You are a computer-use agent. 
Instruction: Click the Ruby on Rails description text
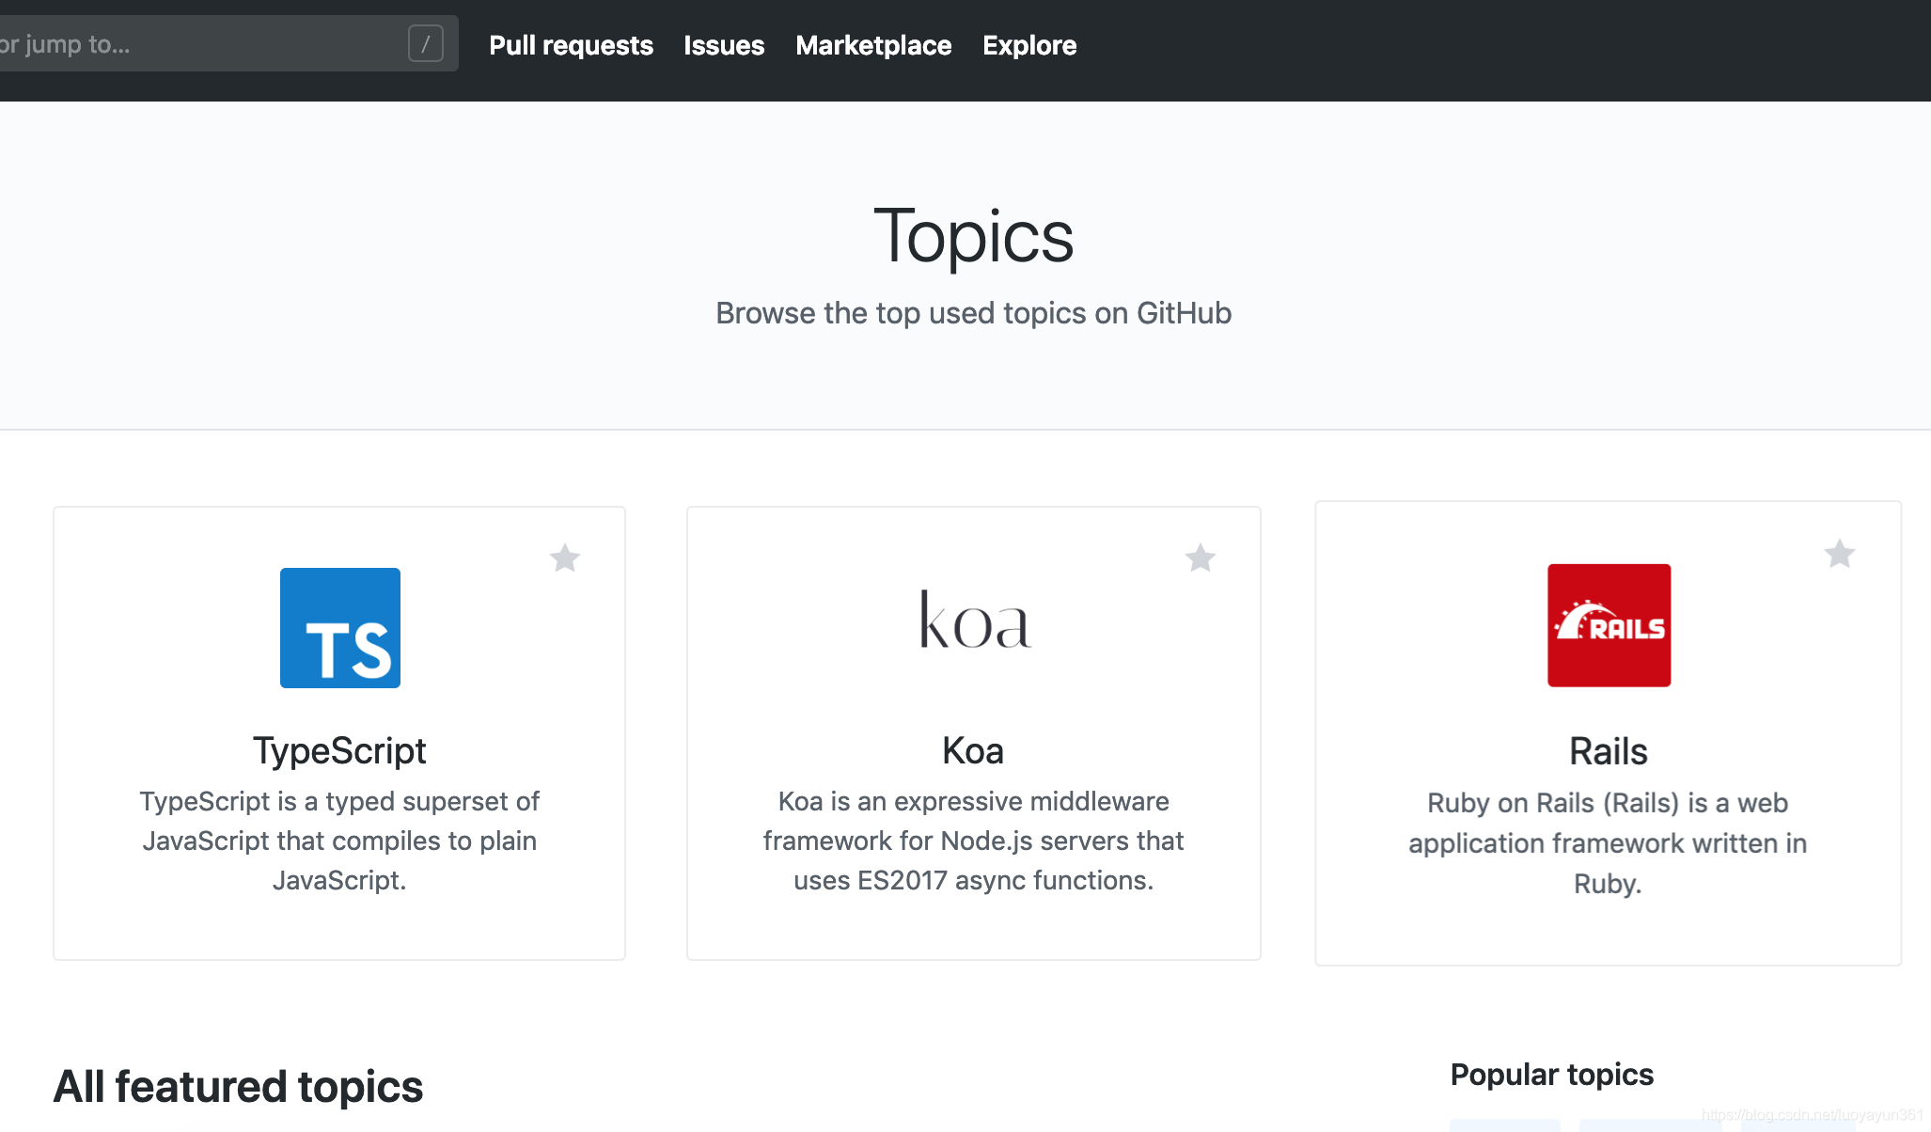coord(1608,842)
